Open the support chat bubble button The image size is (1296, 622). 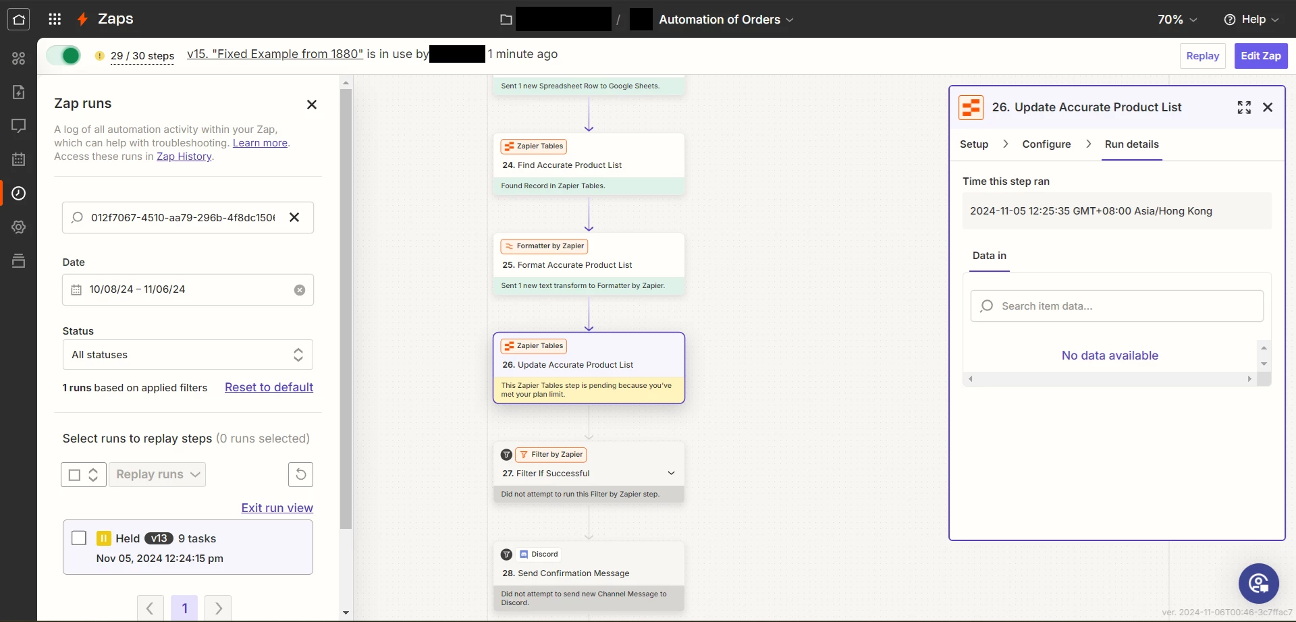tap(1259, 584)
